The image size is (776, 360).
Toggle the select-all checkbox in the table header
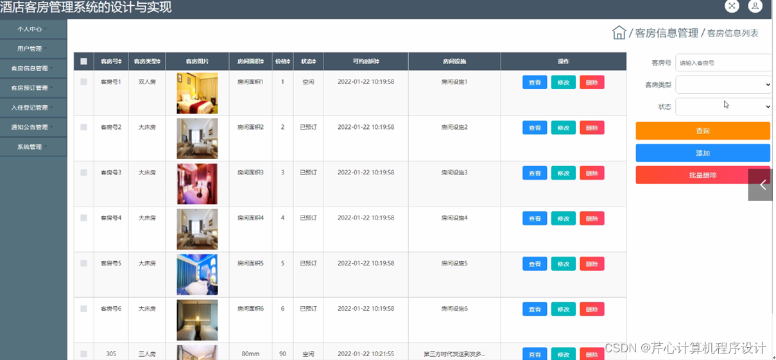click(83, 62)
